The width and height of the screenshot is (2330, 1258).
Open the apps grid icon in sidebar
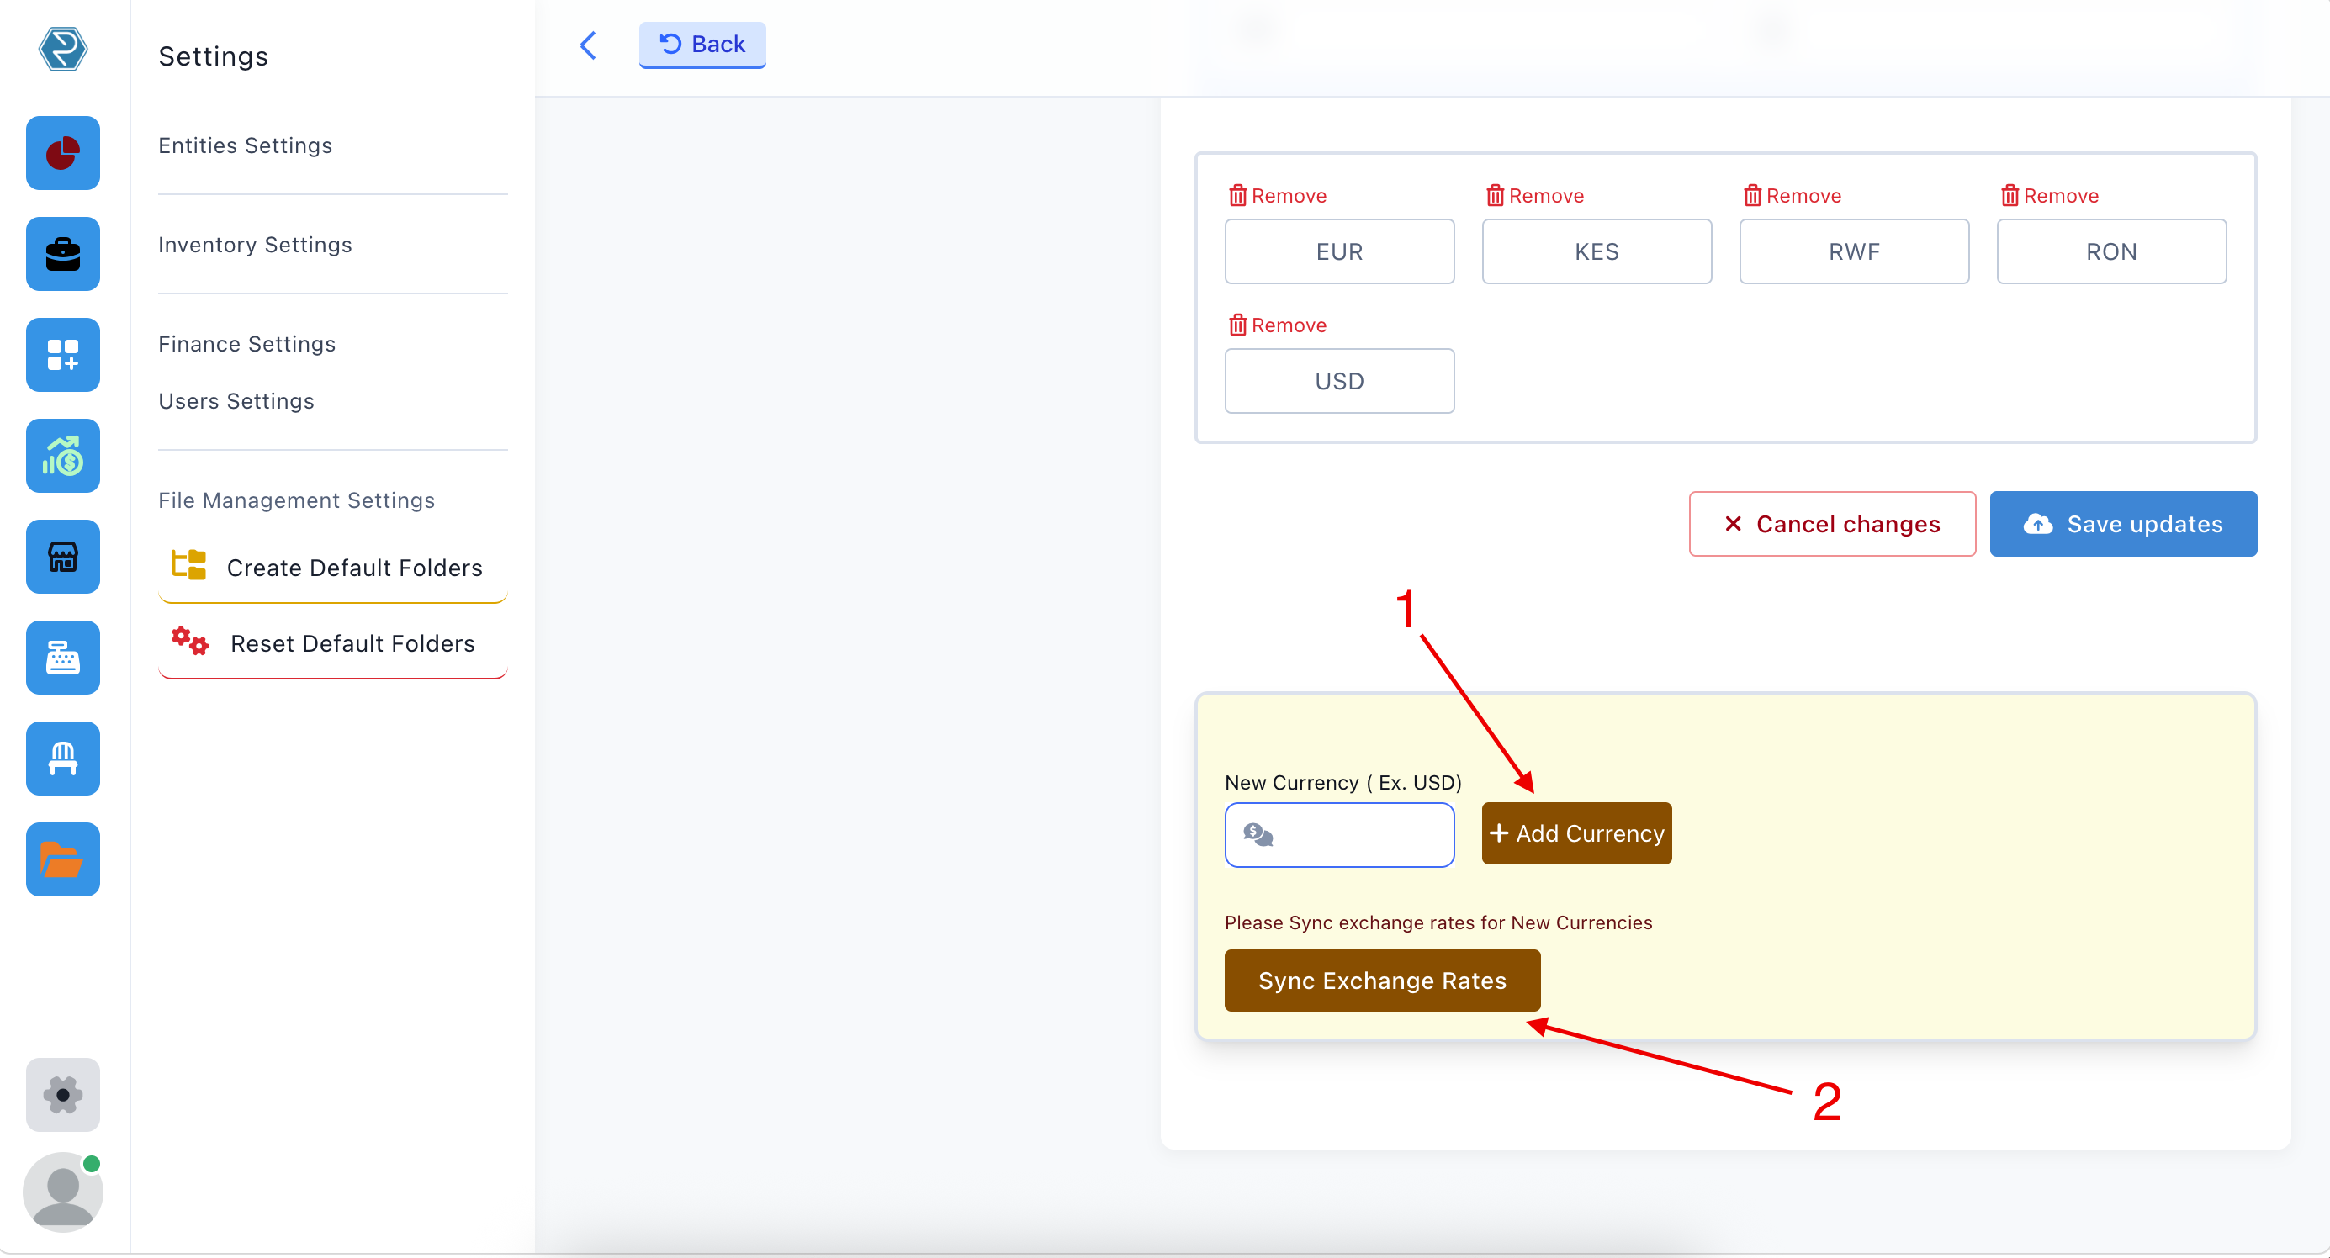[62, 355]
